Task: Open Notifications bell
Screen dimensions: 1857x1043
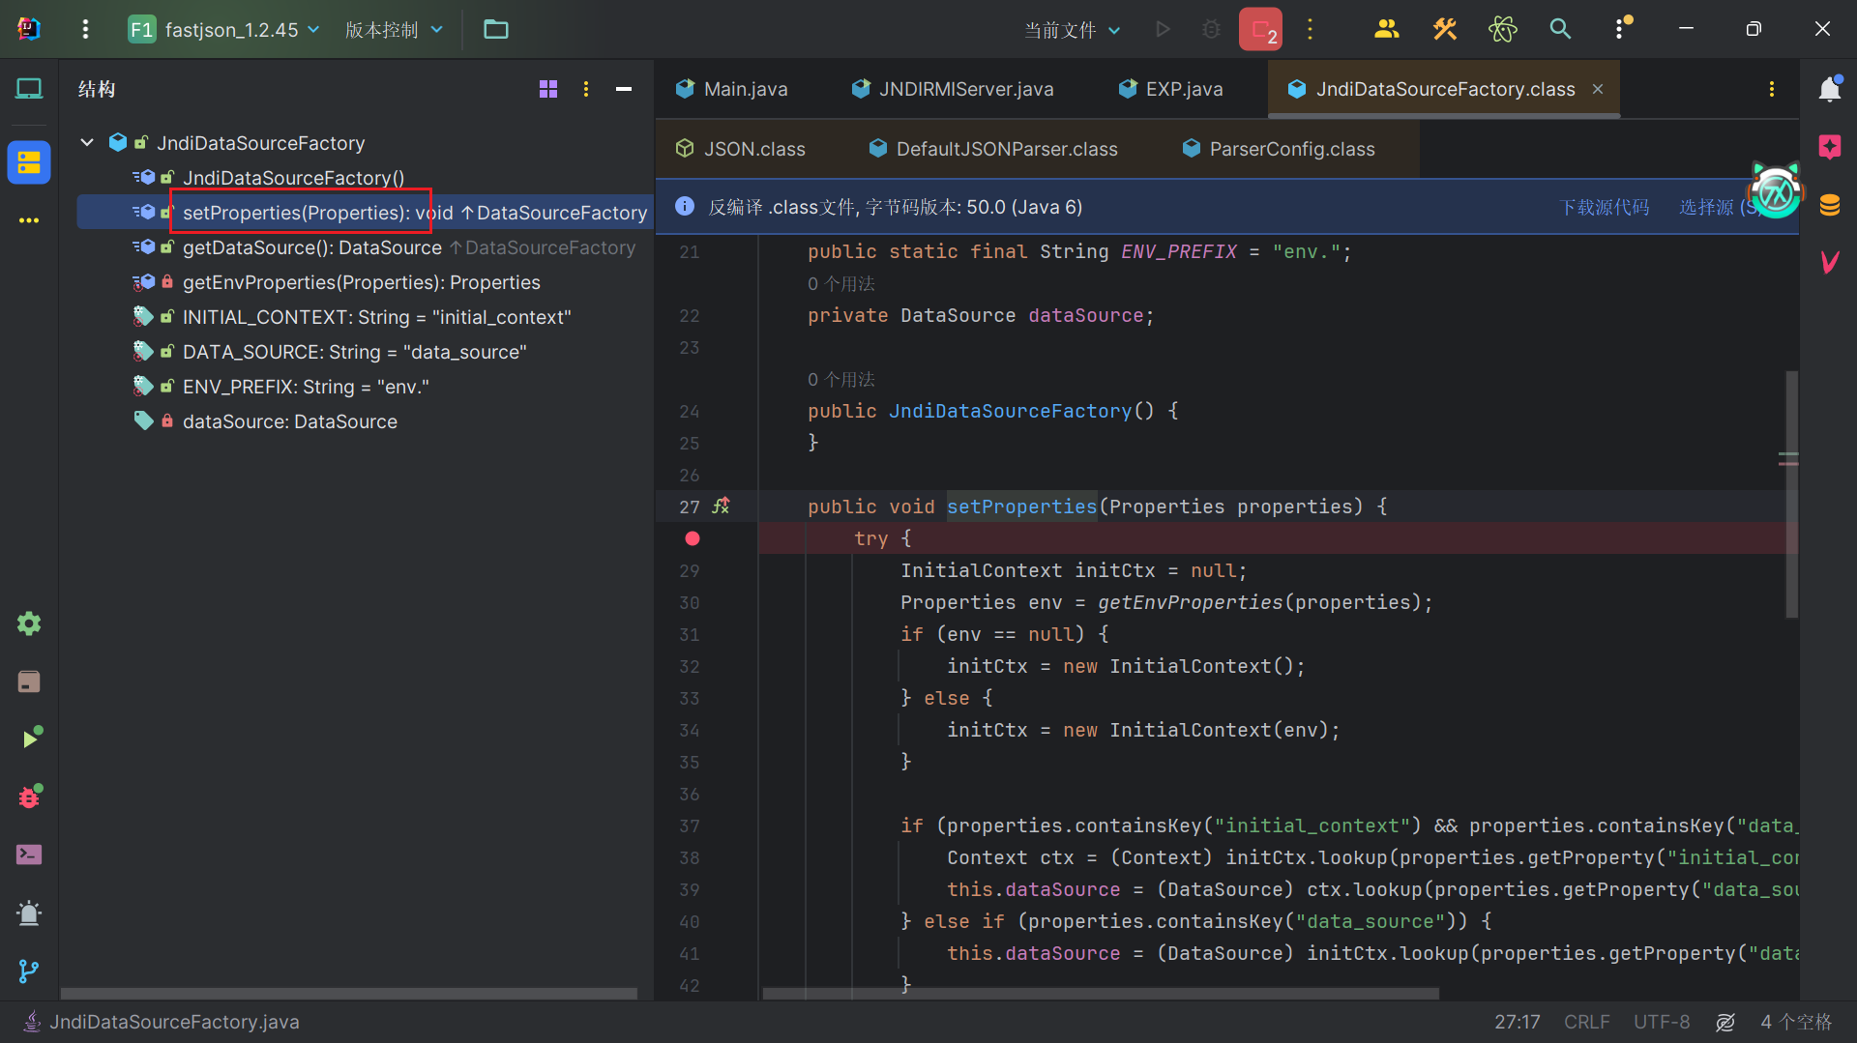Action: click(x=1830, y=89)
